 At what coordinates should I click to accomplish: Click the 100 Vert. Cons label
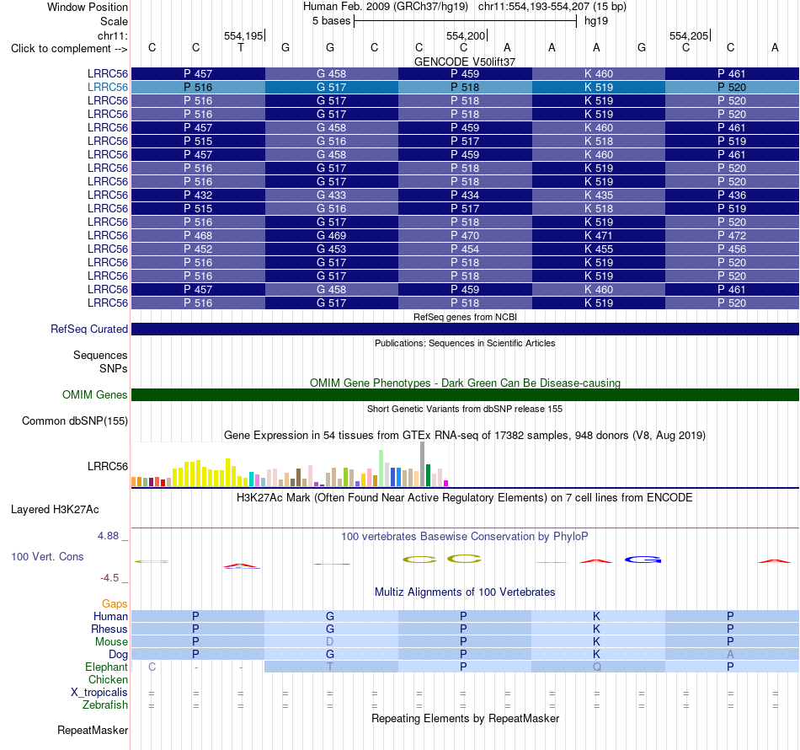tap(47, 557)
